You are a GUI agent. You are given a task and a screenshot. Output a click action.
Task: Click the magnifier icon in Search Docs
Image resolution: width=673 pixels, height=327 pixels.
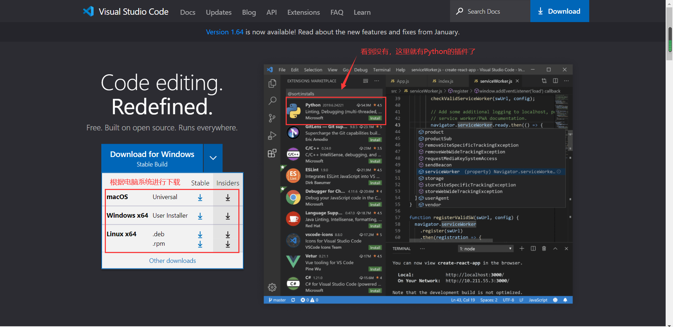coord(460,11)
